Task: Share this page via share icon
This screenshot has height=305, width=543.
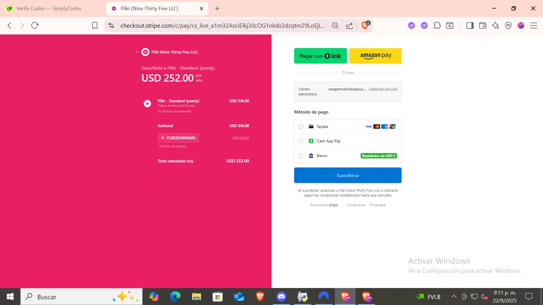Action: (x=350, y=25)
